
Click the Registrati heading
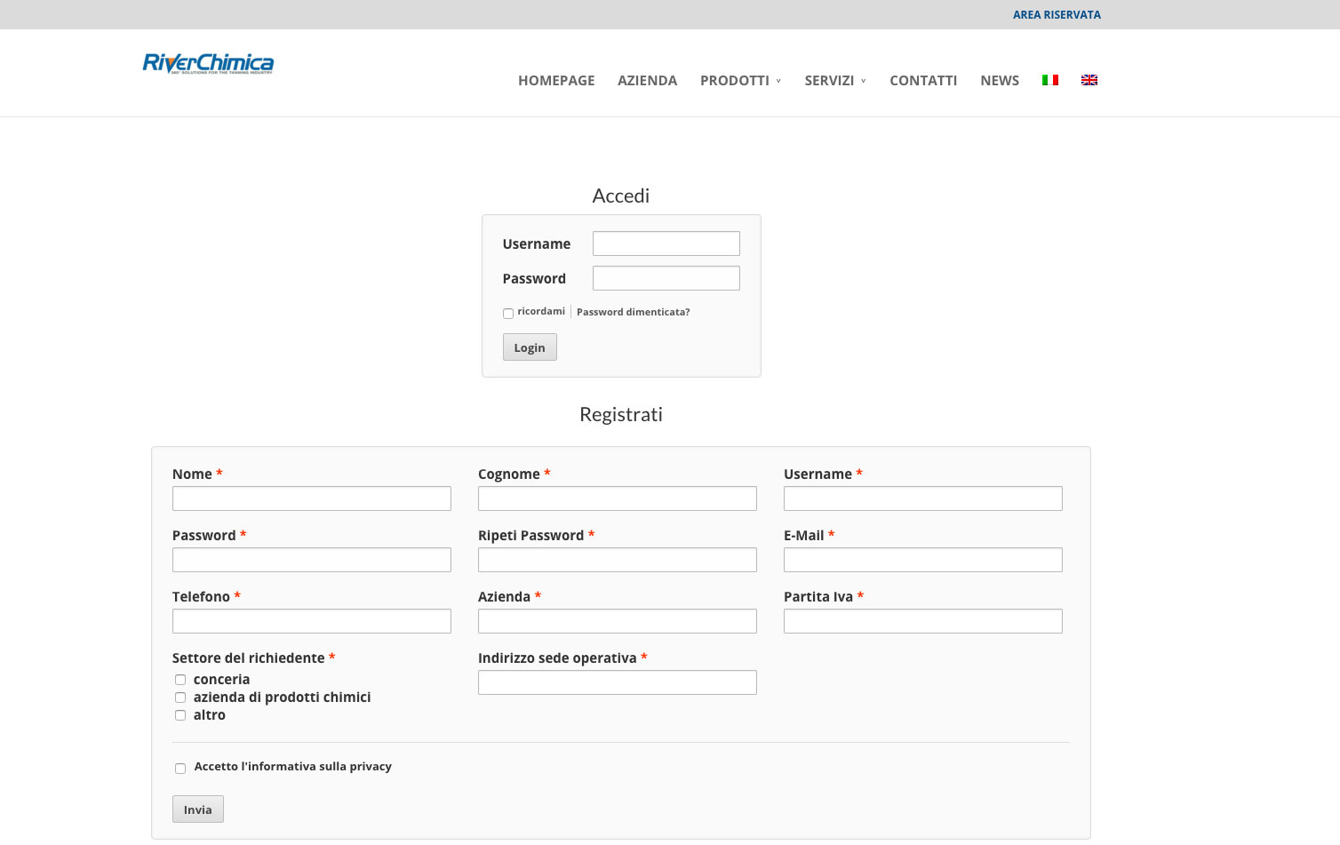tap(621, 414)
